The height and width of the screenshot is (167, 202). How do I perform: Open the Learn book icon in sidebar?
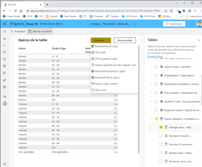click(5, 87)
